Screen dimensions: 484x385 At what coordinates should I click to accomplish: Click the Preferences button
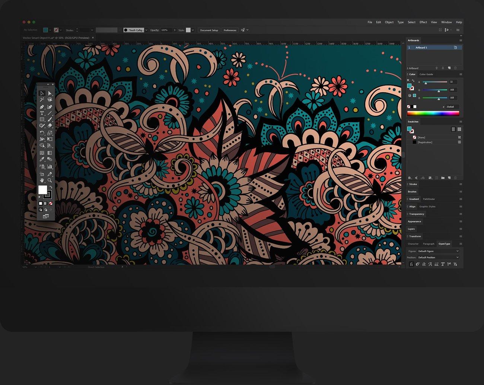pyautogui.click(x=230, y=30)
